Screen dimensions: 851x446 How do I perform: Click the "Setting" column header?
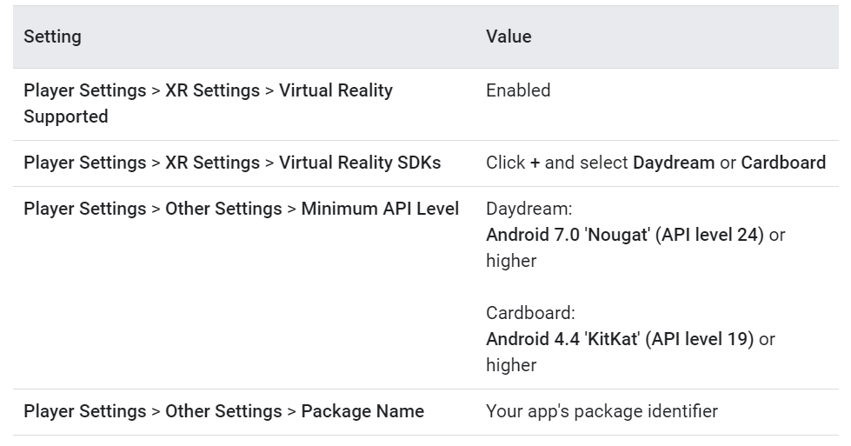pos(52,37)
